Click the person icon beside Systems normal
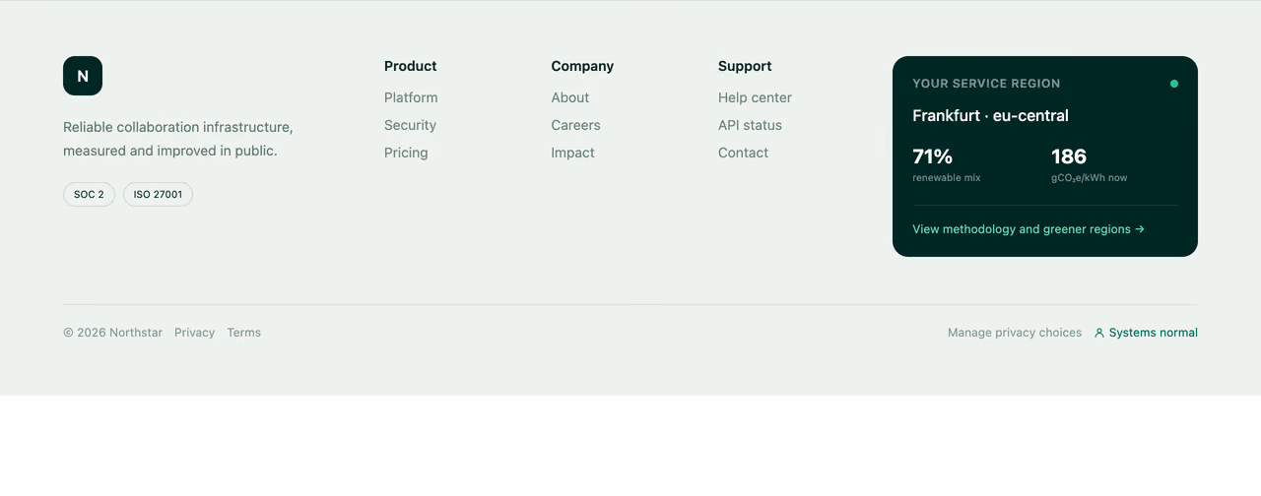Screen dimensions: 1261x496 [x=1099, y=333]
